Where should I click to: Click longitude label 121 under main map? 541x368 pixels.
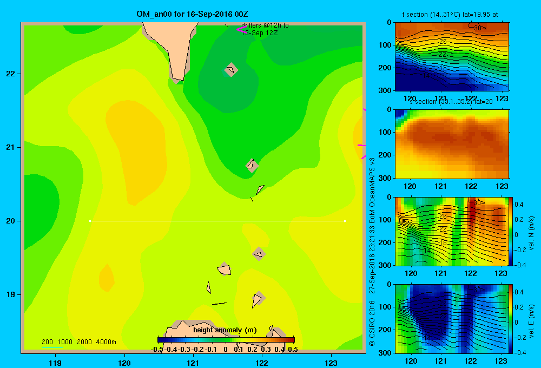click(x=193, y=363)
